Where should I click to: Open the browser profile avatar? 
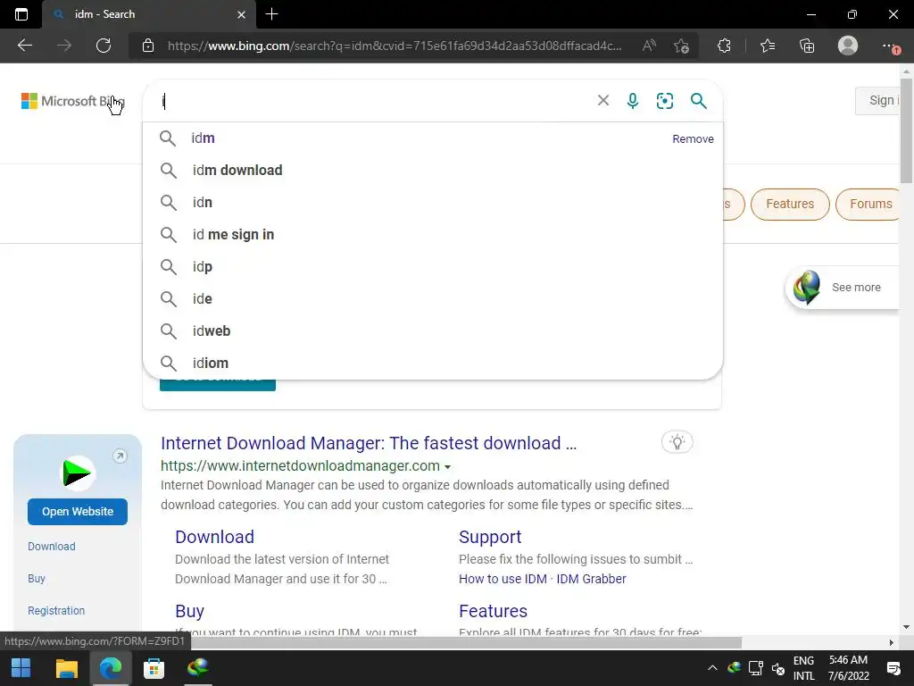pyautogui.click(x=848, y=46)
